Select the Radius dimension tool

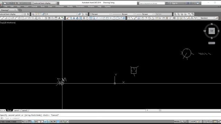point(143,18)
